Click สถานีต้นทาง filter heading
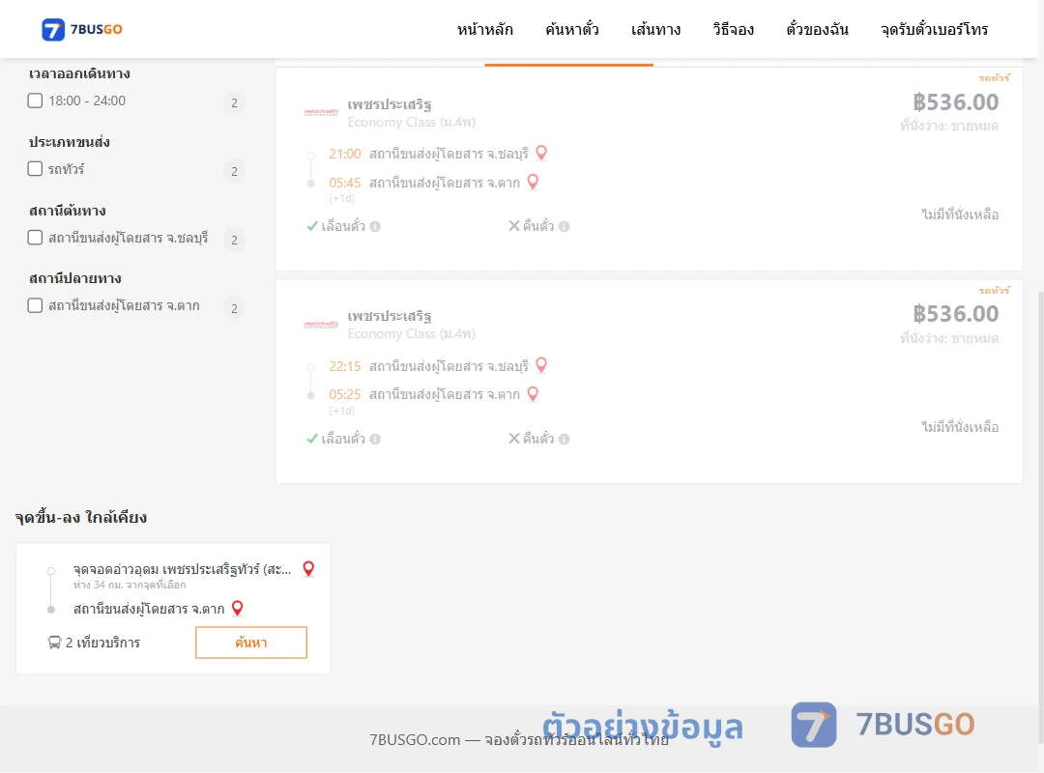 tap(68, 211)
